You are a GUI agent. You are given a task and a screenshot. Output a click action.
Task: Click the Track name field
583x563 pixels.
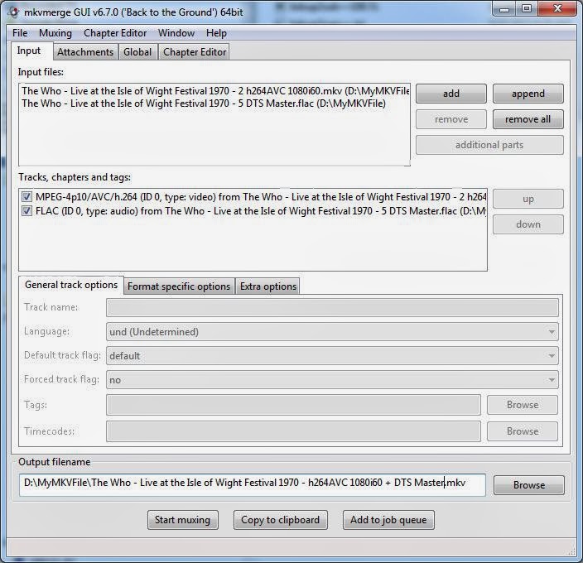[332, 308]
